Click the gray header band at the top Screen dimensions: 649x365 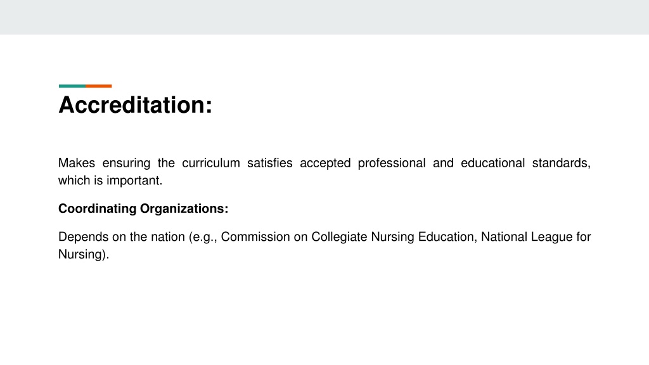click(x=324, y=17)
